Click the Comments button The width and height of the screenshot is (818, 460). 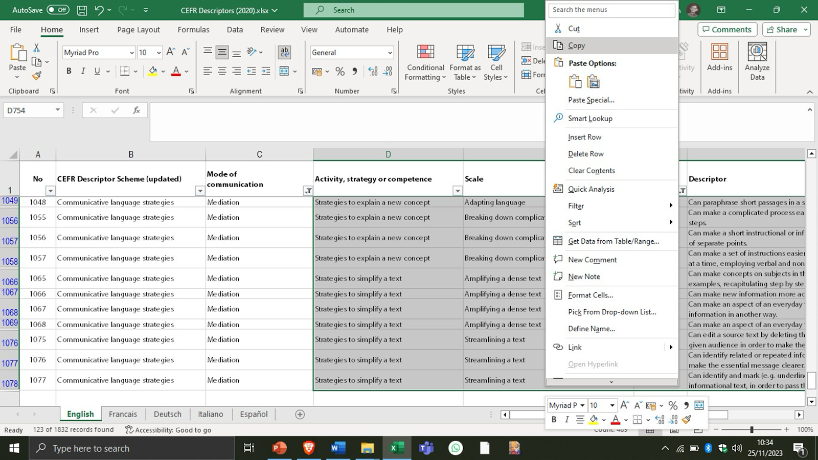pyautogui.click(x=726, y=30)
